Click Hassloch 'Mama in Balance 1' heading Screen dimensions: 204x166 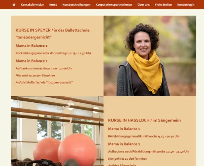coord(124,129)
